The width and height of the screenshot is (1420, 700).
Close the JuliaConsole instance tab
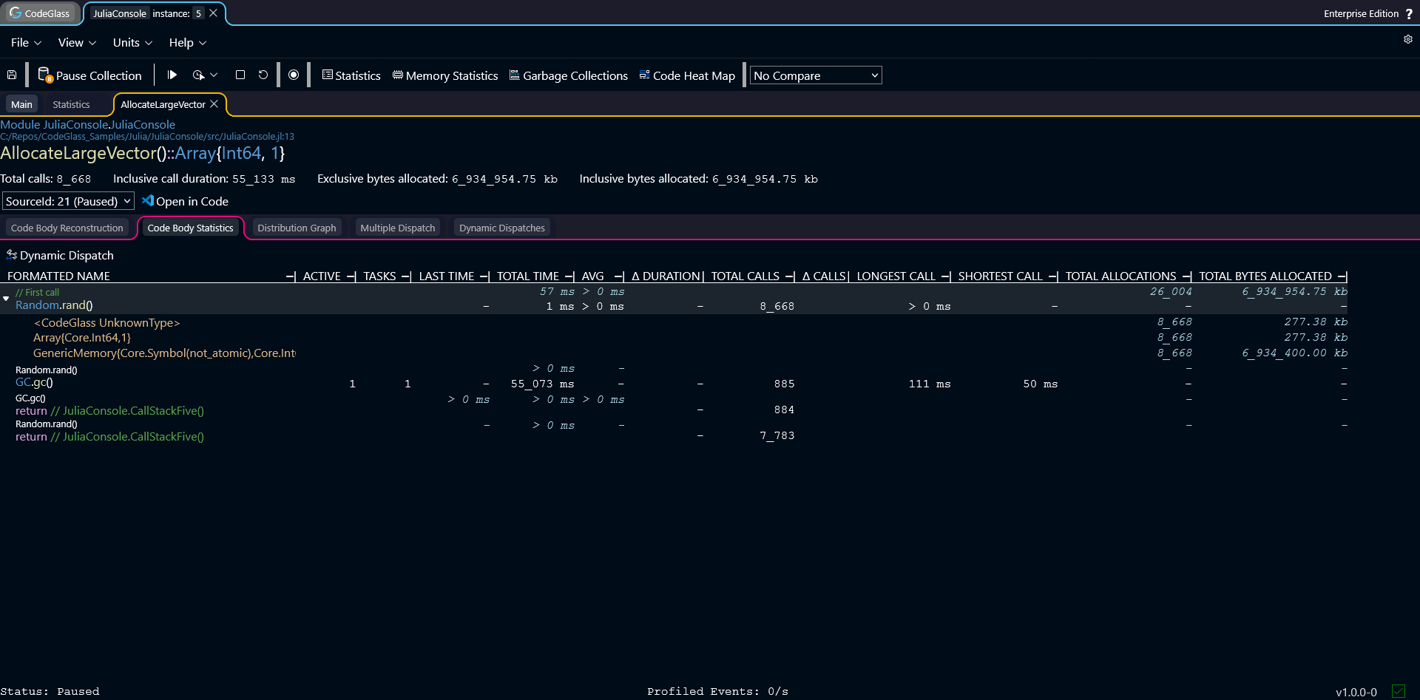coord(213,13)
